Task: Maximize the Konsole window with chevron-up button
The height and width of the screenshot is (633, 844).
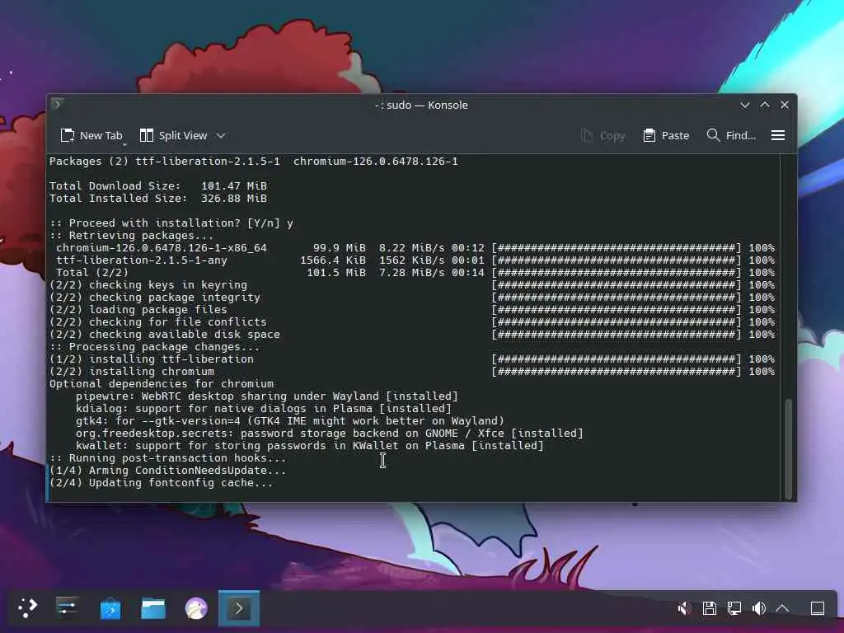Action: coord(765,105)
